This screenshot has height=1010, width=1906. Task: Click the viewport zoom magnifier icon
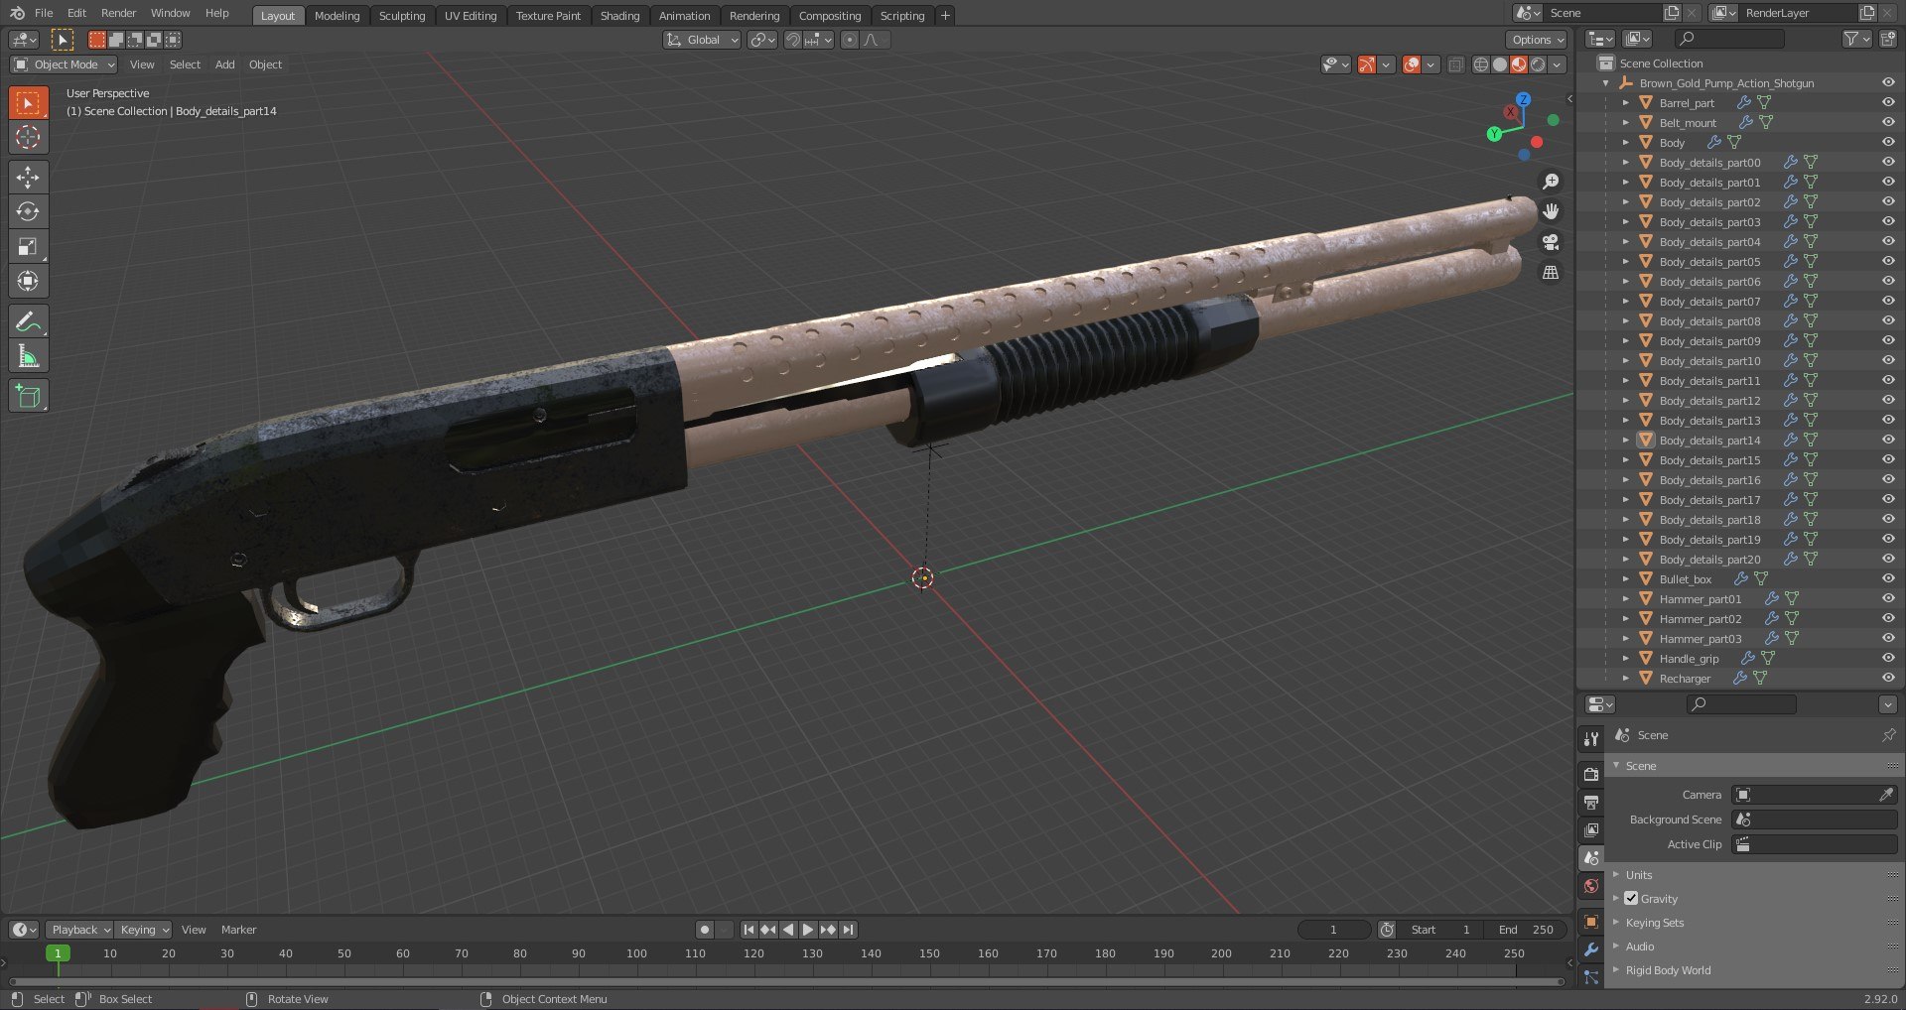[x=1550, y=182]
